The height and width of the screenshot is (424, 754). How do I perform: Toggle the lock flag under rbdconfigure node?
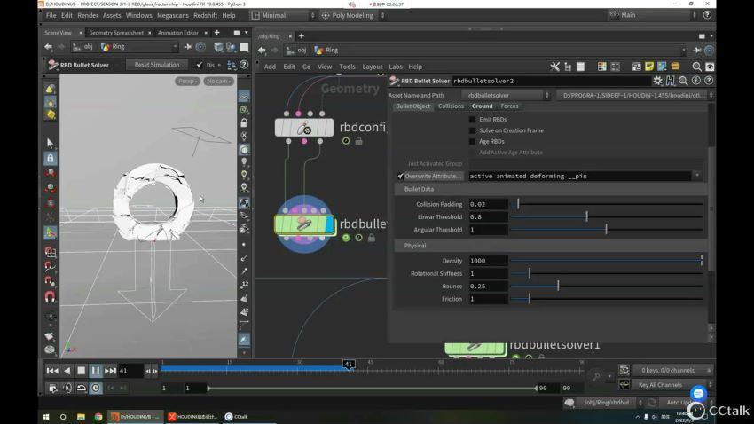358,141
